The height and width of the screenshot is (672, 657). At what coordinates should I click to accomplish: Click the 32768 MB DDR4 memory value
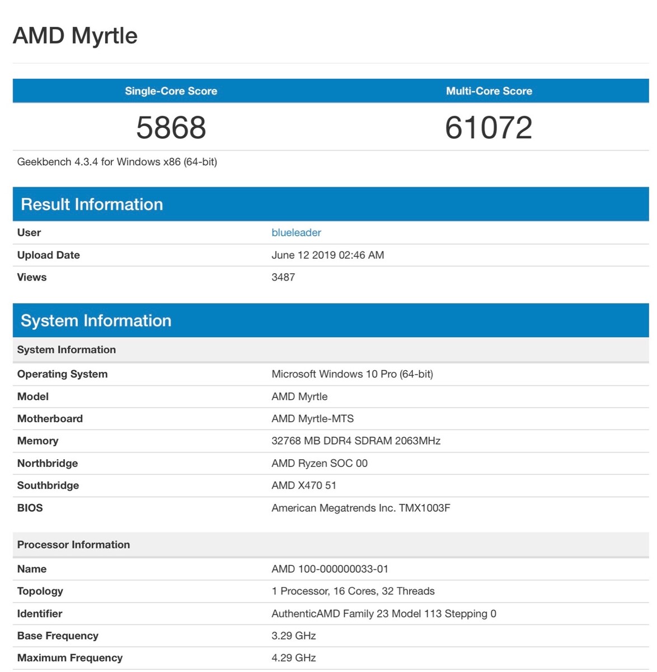[x=356, y=441]
